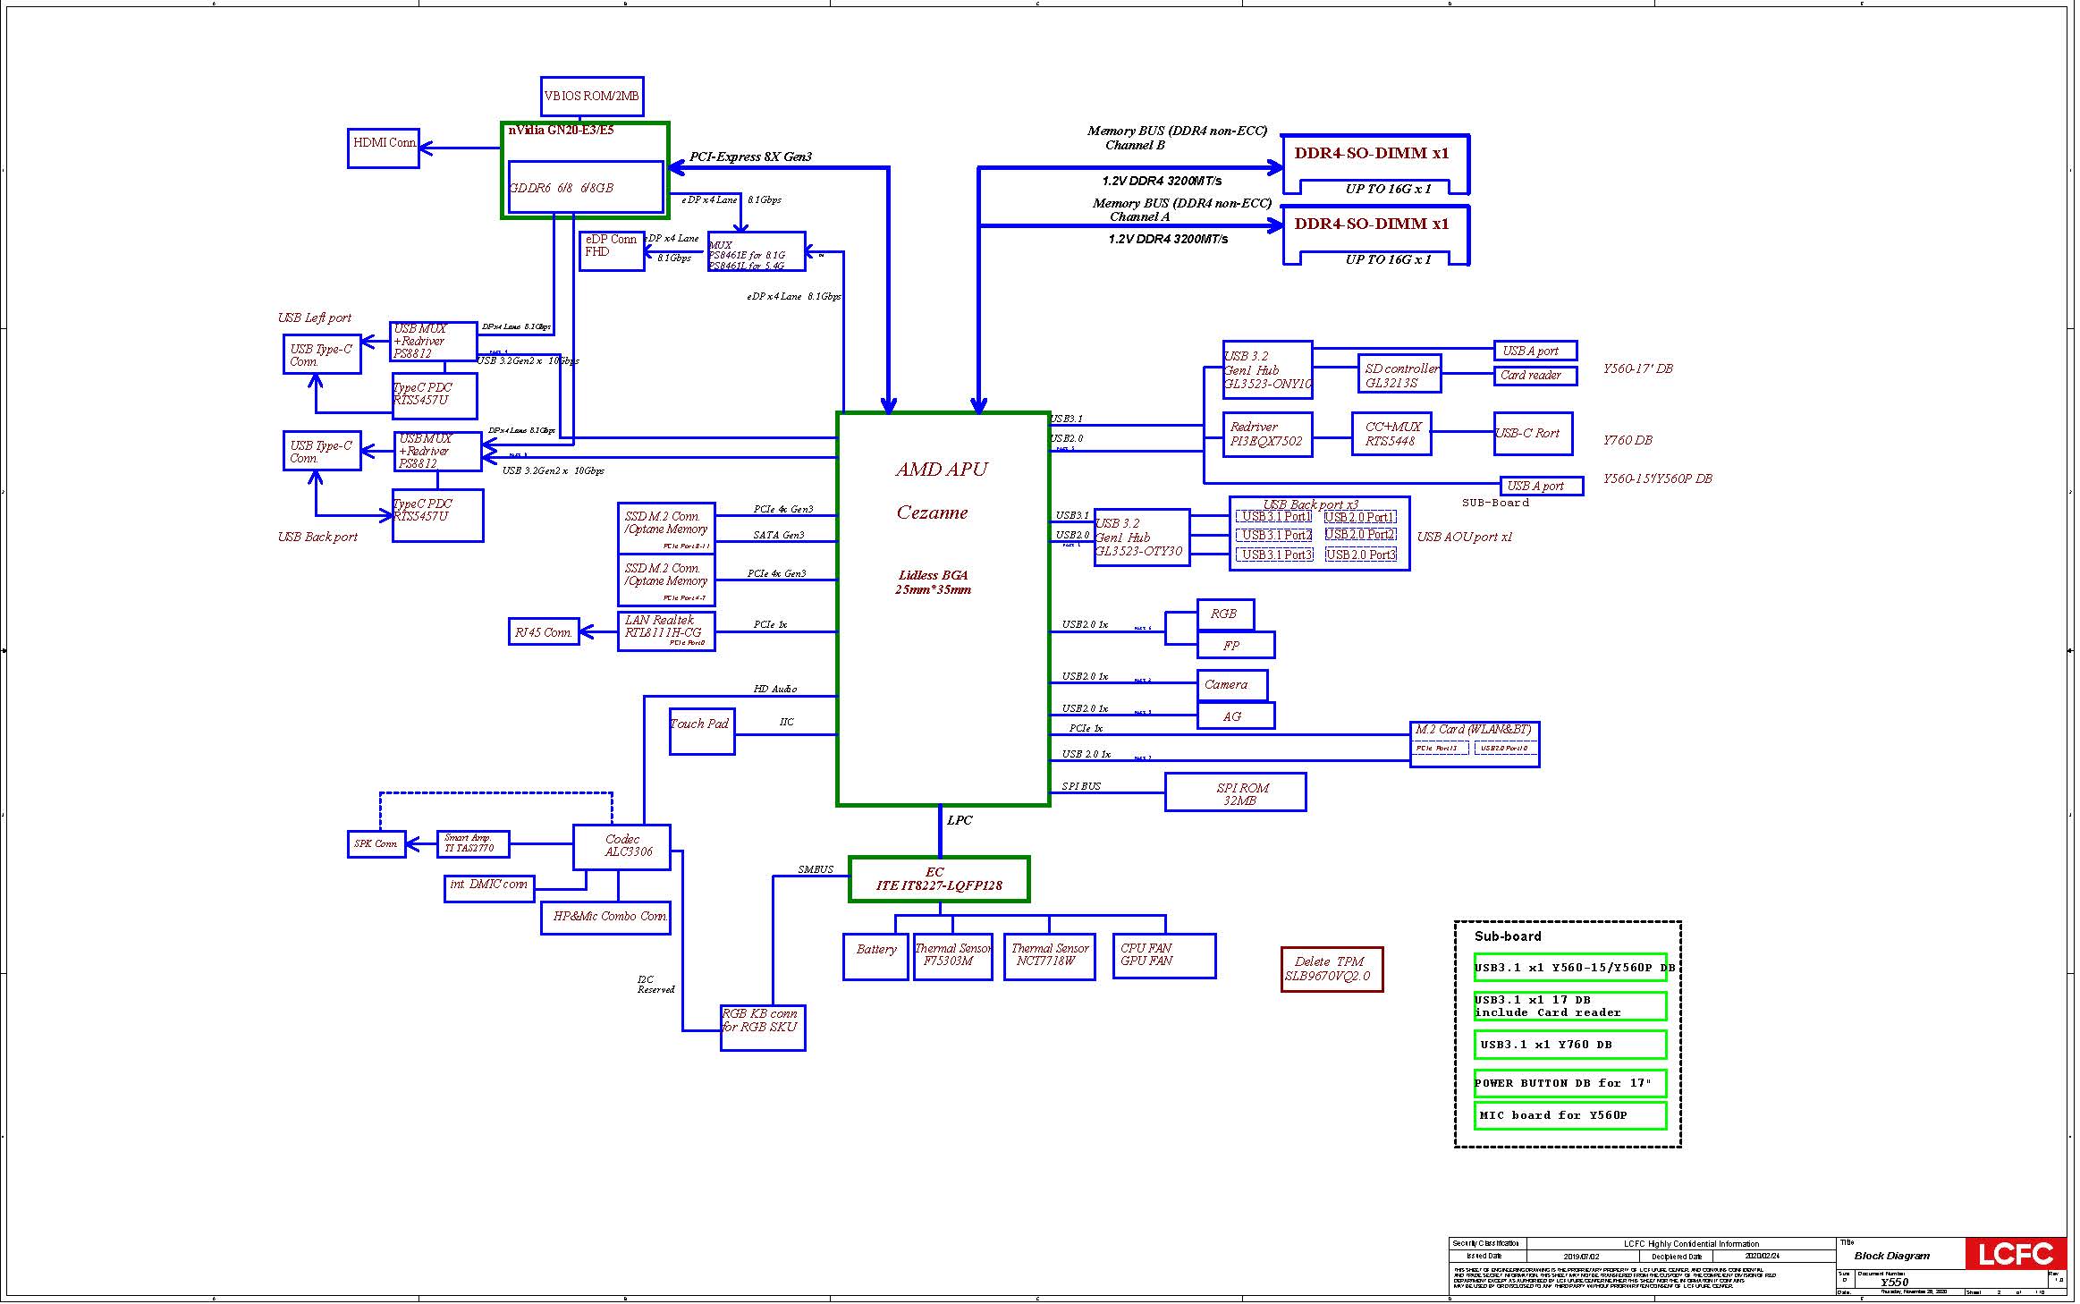The height and width of the screenshot is (1304, 2080).
Task: Select the RGB KB conn box
Action: [x=763, y=1027]
